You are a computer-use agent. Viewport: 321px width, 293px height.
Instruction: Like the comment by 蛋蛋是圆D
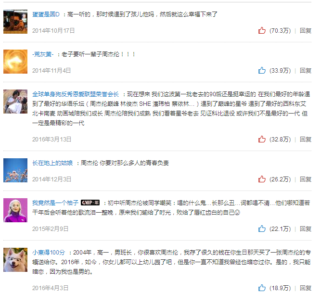point(262,31)
